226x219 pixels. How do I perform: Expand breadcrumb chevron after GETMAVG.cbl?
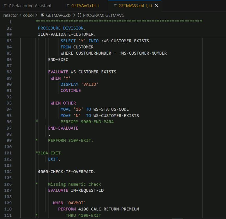coord(74,15)
